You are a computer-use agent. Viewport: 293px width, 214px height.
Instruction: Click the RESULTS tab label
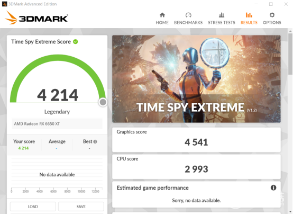(249, 22)
